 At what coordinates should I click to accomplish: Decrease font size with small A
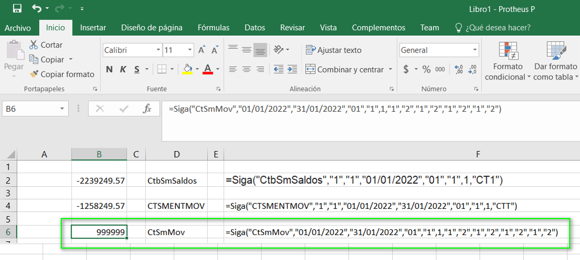point(214,50)
